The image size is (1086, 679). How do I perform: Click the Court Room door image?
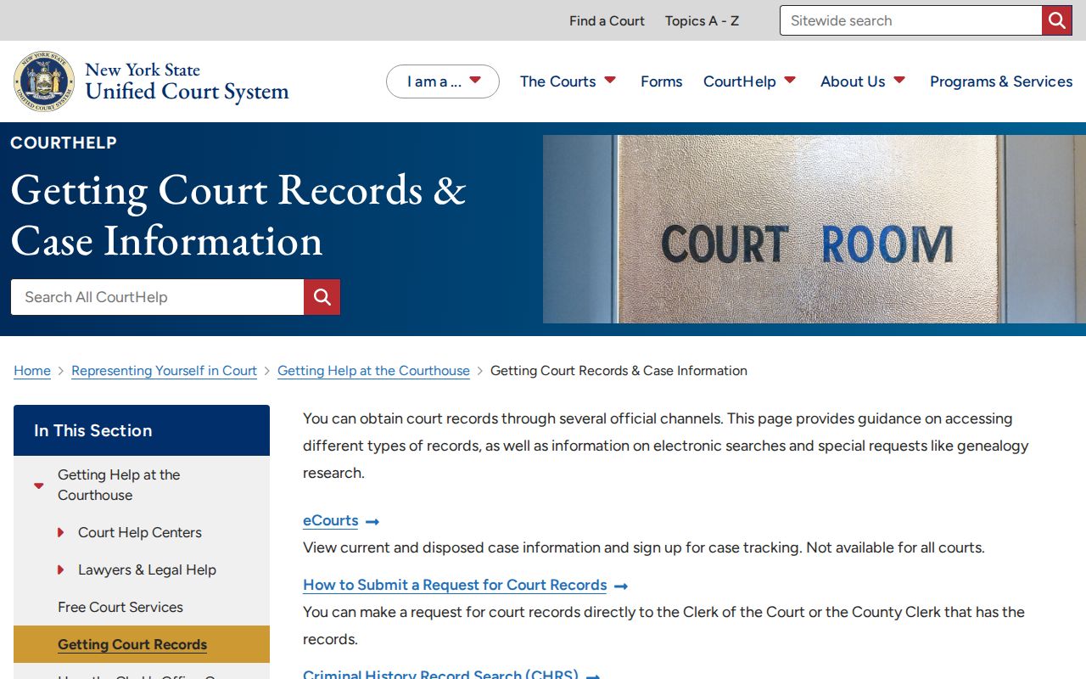tap(814, 229)
